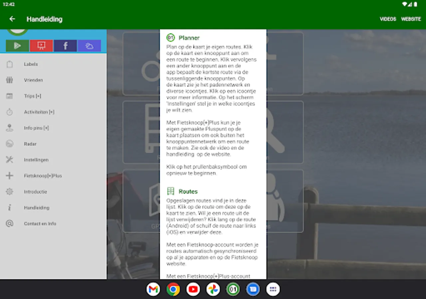Click the VIDEOS button in header
This screenshot has height=299, width=426.
pos(388,19)
